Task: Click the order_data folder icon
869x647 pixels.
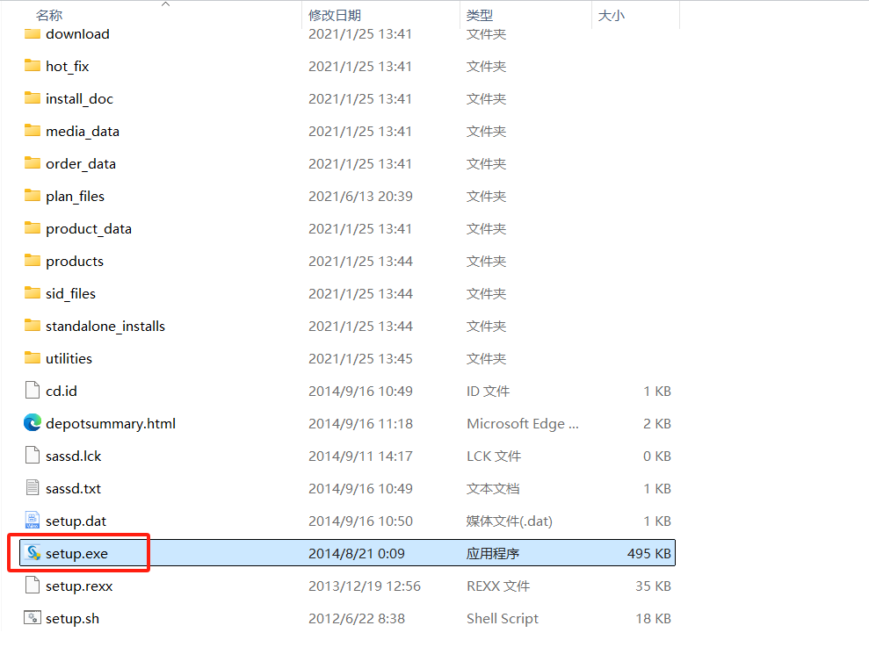Action: click(x=33, y=163)
